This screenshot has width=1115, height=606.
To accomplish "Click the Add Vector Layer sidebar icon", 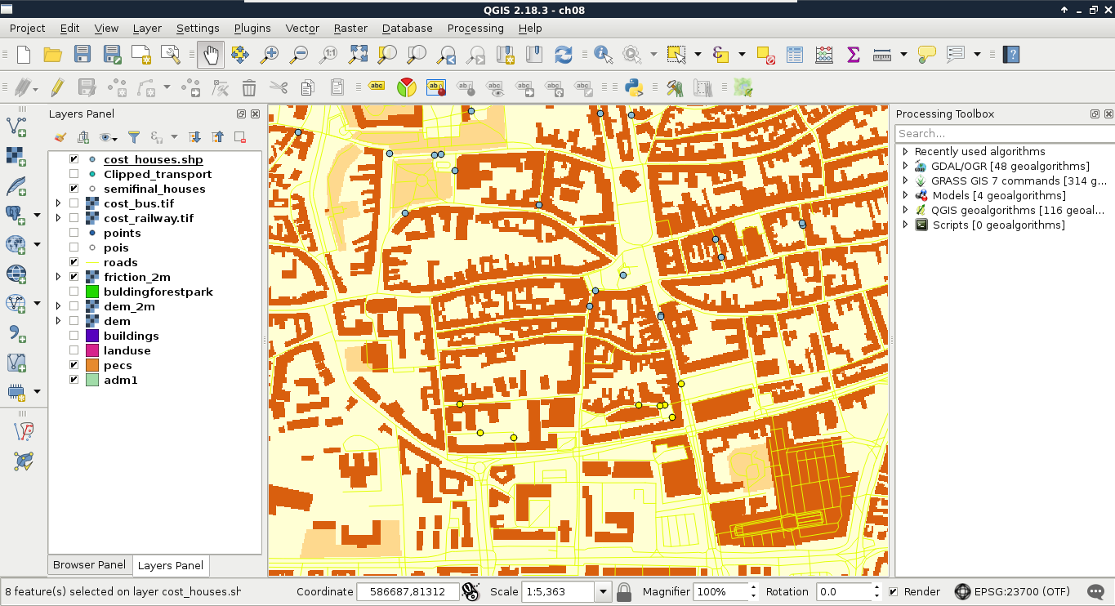I will coord(16,127).
